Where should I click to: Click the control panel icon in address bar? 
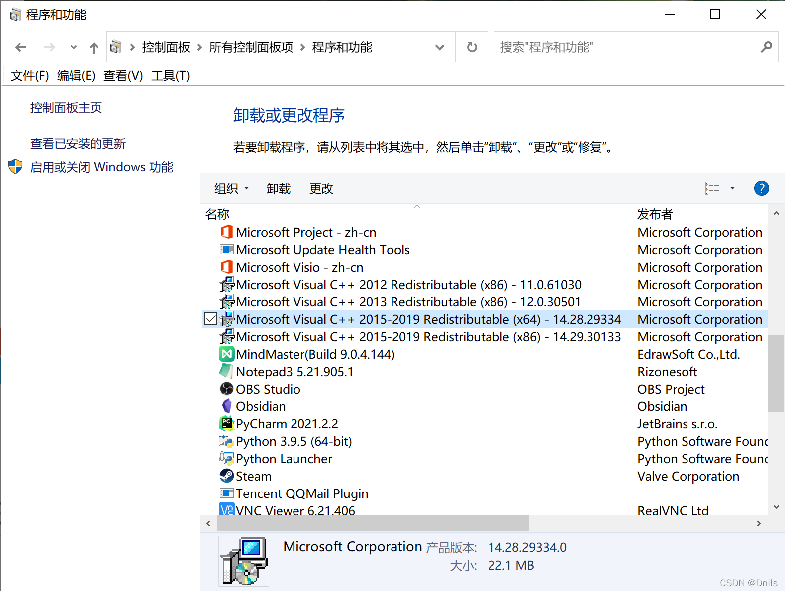[x=116, y=47]
